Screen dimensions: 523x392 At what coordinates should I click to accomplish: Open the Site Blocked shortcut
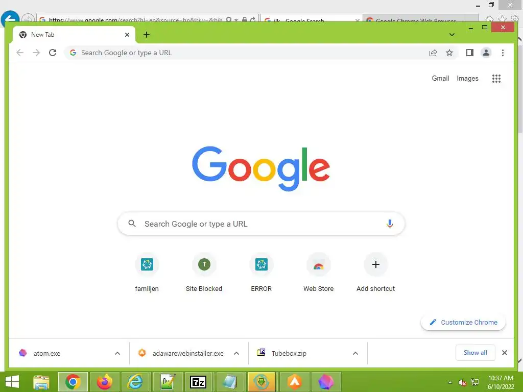point(204,273)
